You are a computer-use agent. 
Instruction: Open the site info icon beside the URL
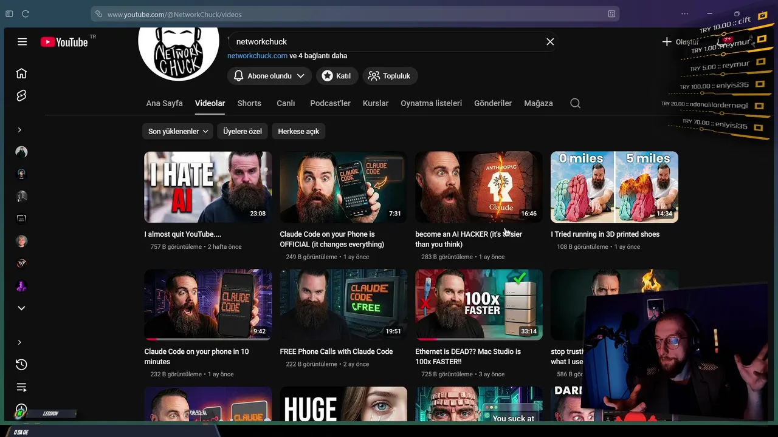tap(98, 13)
